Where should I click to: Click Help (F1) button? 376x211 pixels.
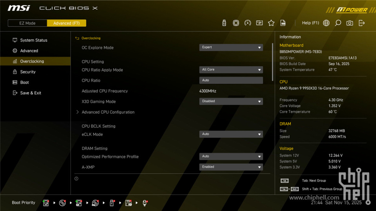click(310, 23)
